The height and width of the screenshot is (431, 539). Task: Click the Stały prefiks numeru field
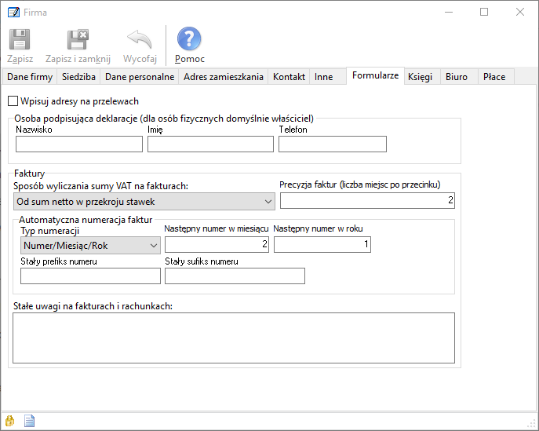[x=90, y=276]
